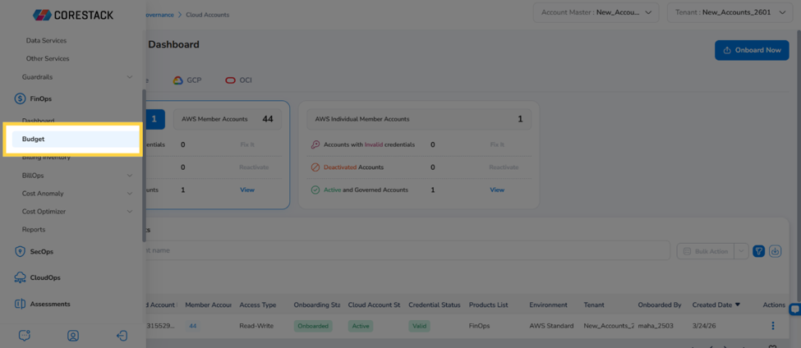801x348 pixels.
Task: Open notifications chat icon in sidebar footer
Action: tap(24, 335)
